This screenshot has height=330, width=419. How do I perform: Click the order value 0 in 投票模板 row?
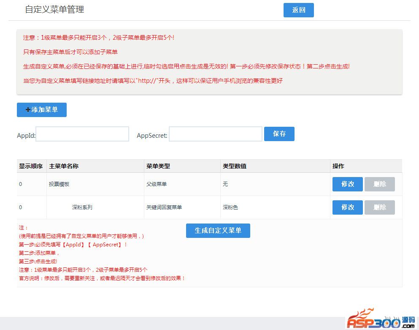click(x=21, y=184)
